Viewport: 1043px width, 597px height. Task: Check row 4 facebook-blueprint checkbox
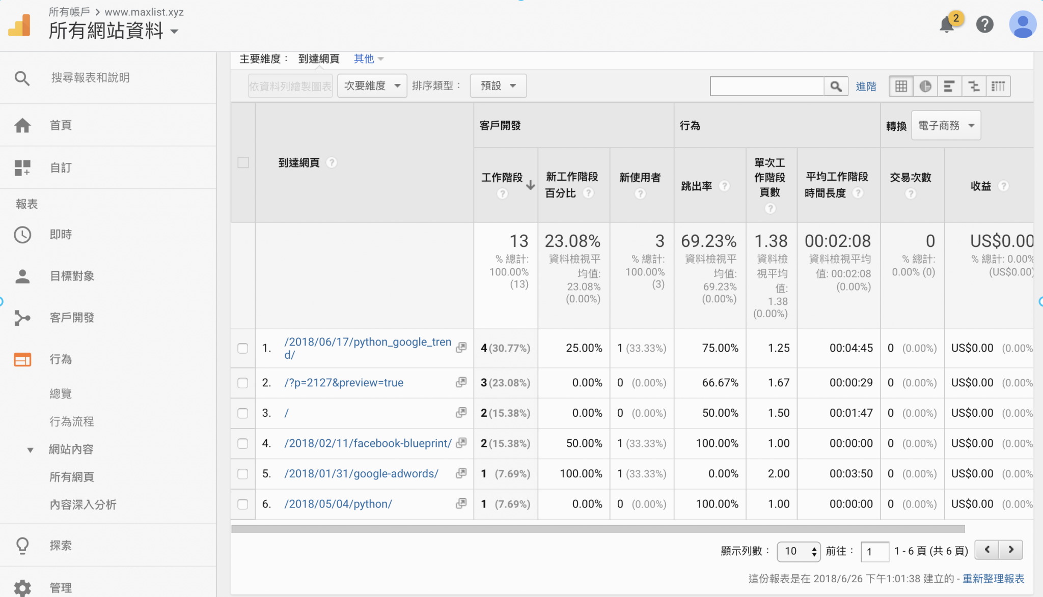click(x=243, y=443)
